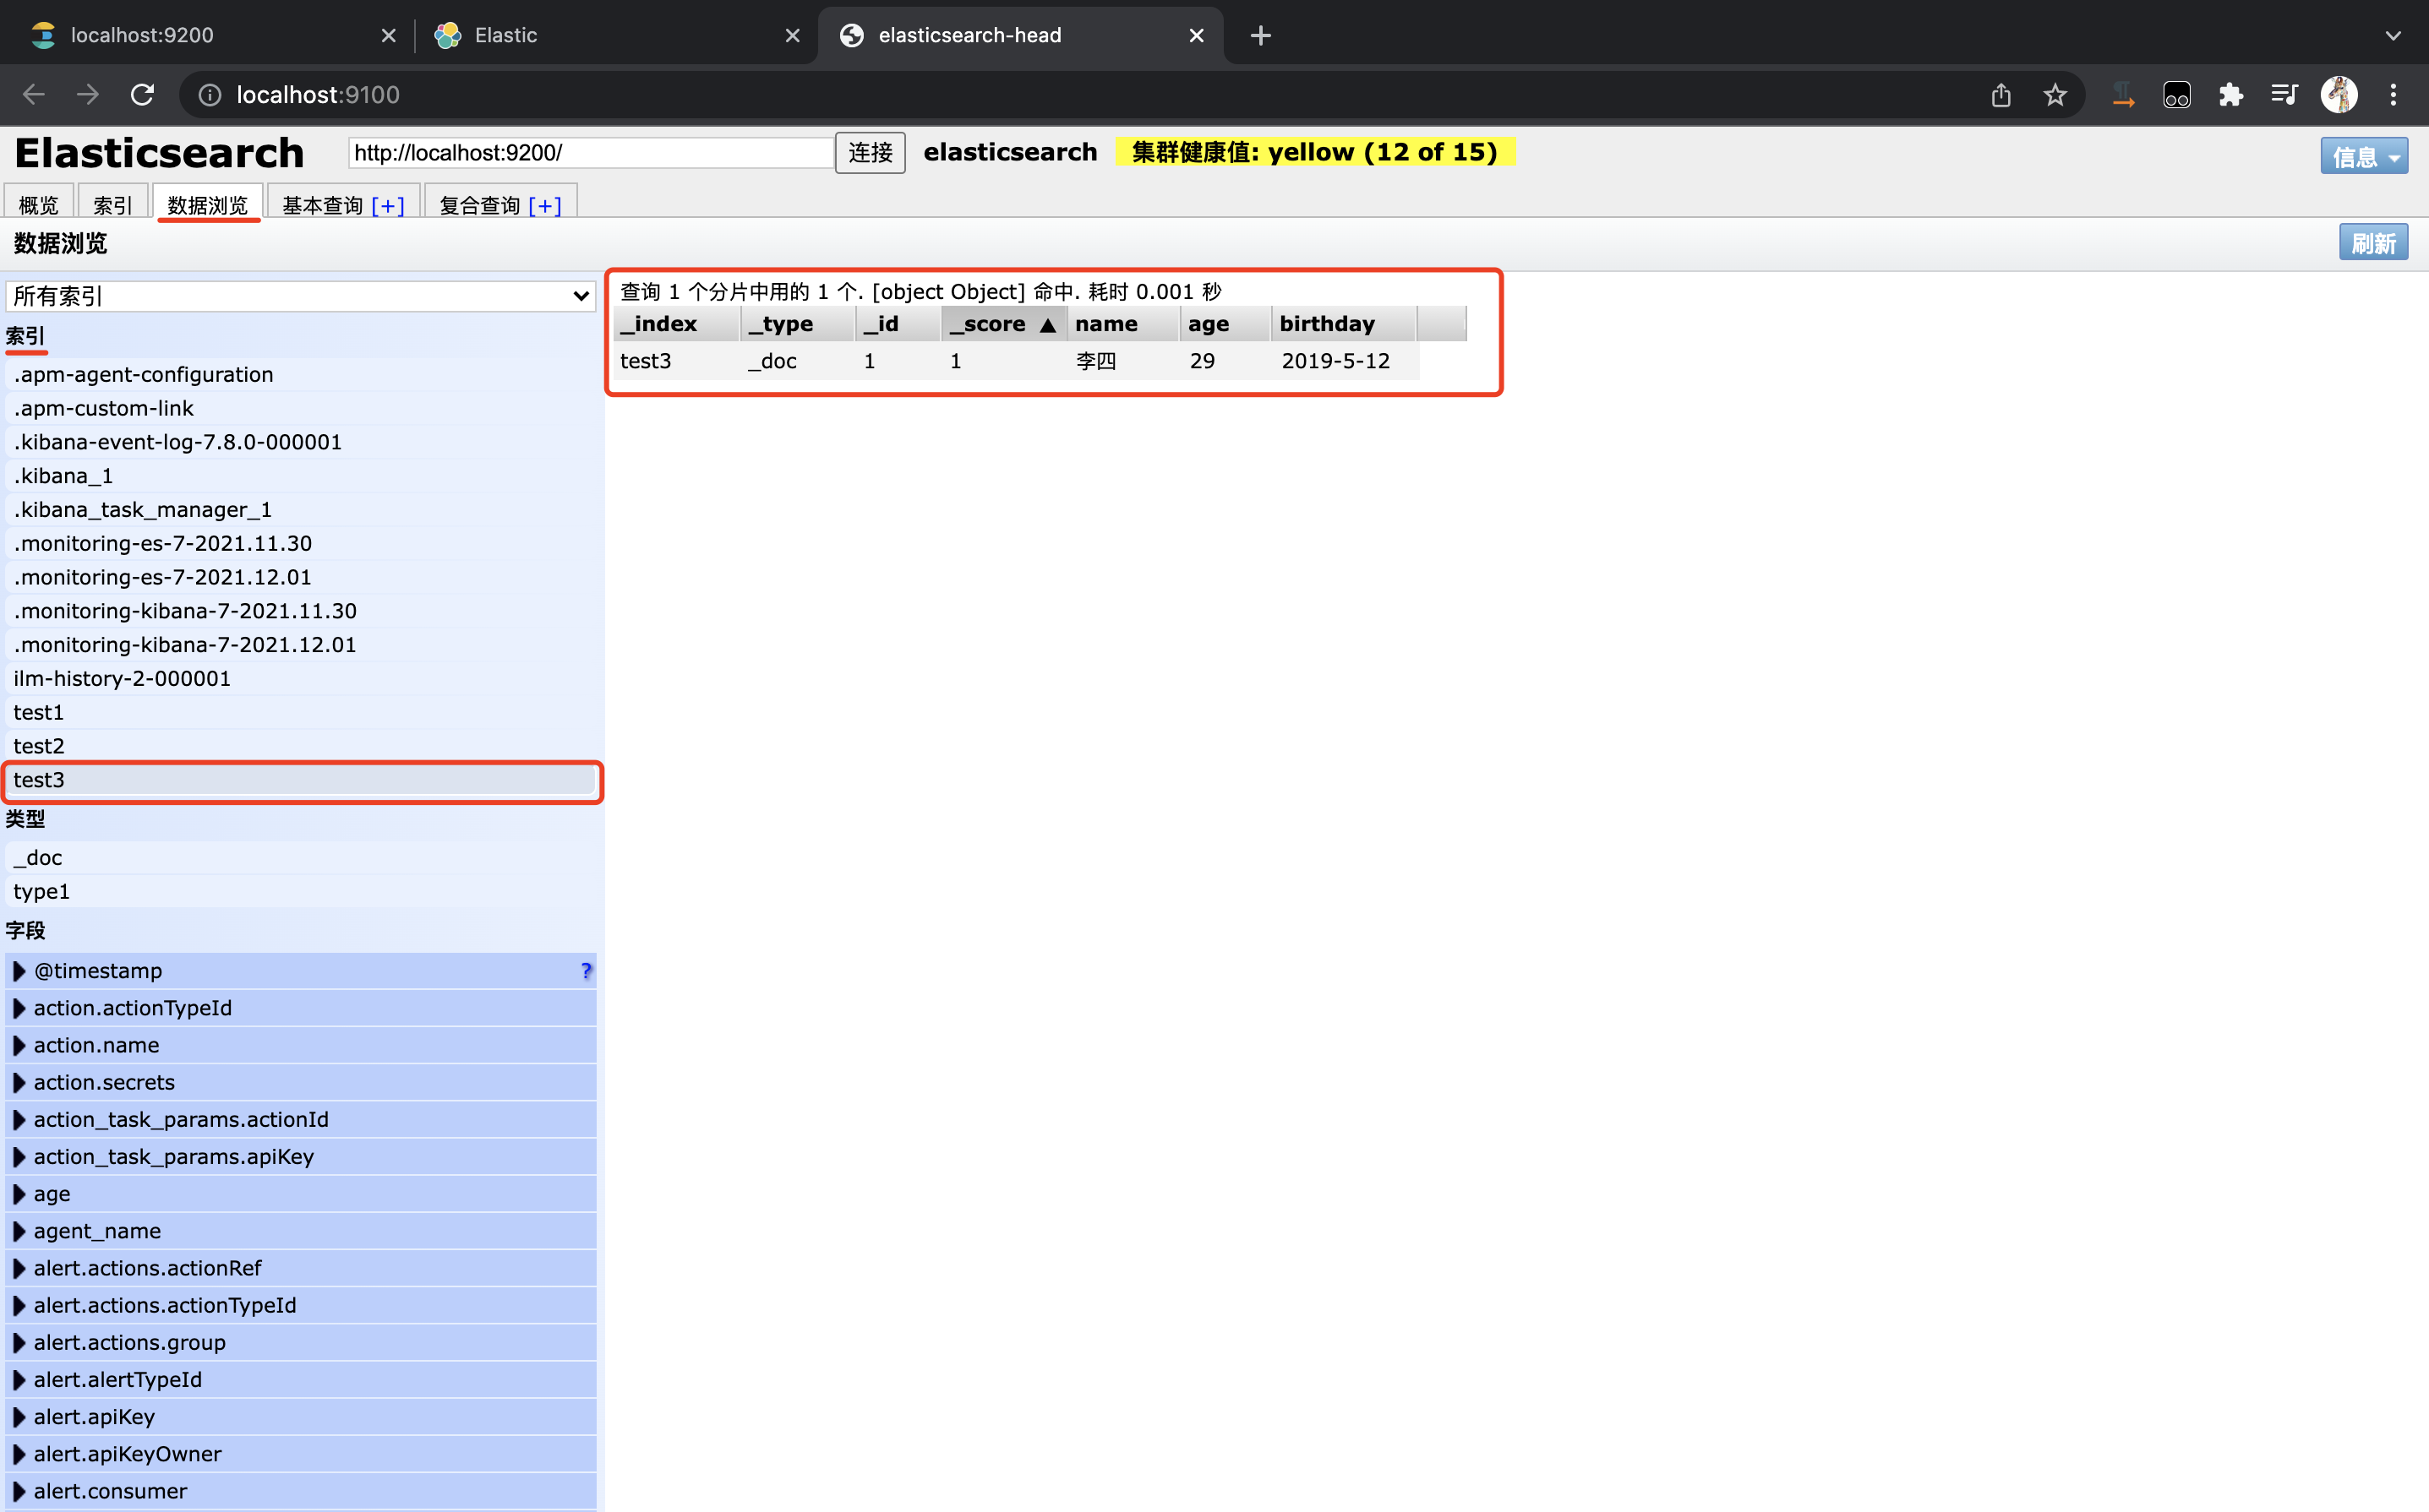Open the media control playlist icon

pyautogui.click(x=2285, y=95)
